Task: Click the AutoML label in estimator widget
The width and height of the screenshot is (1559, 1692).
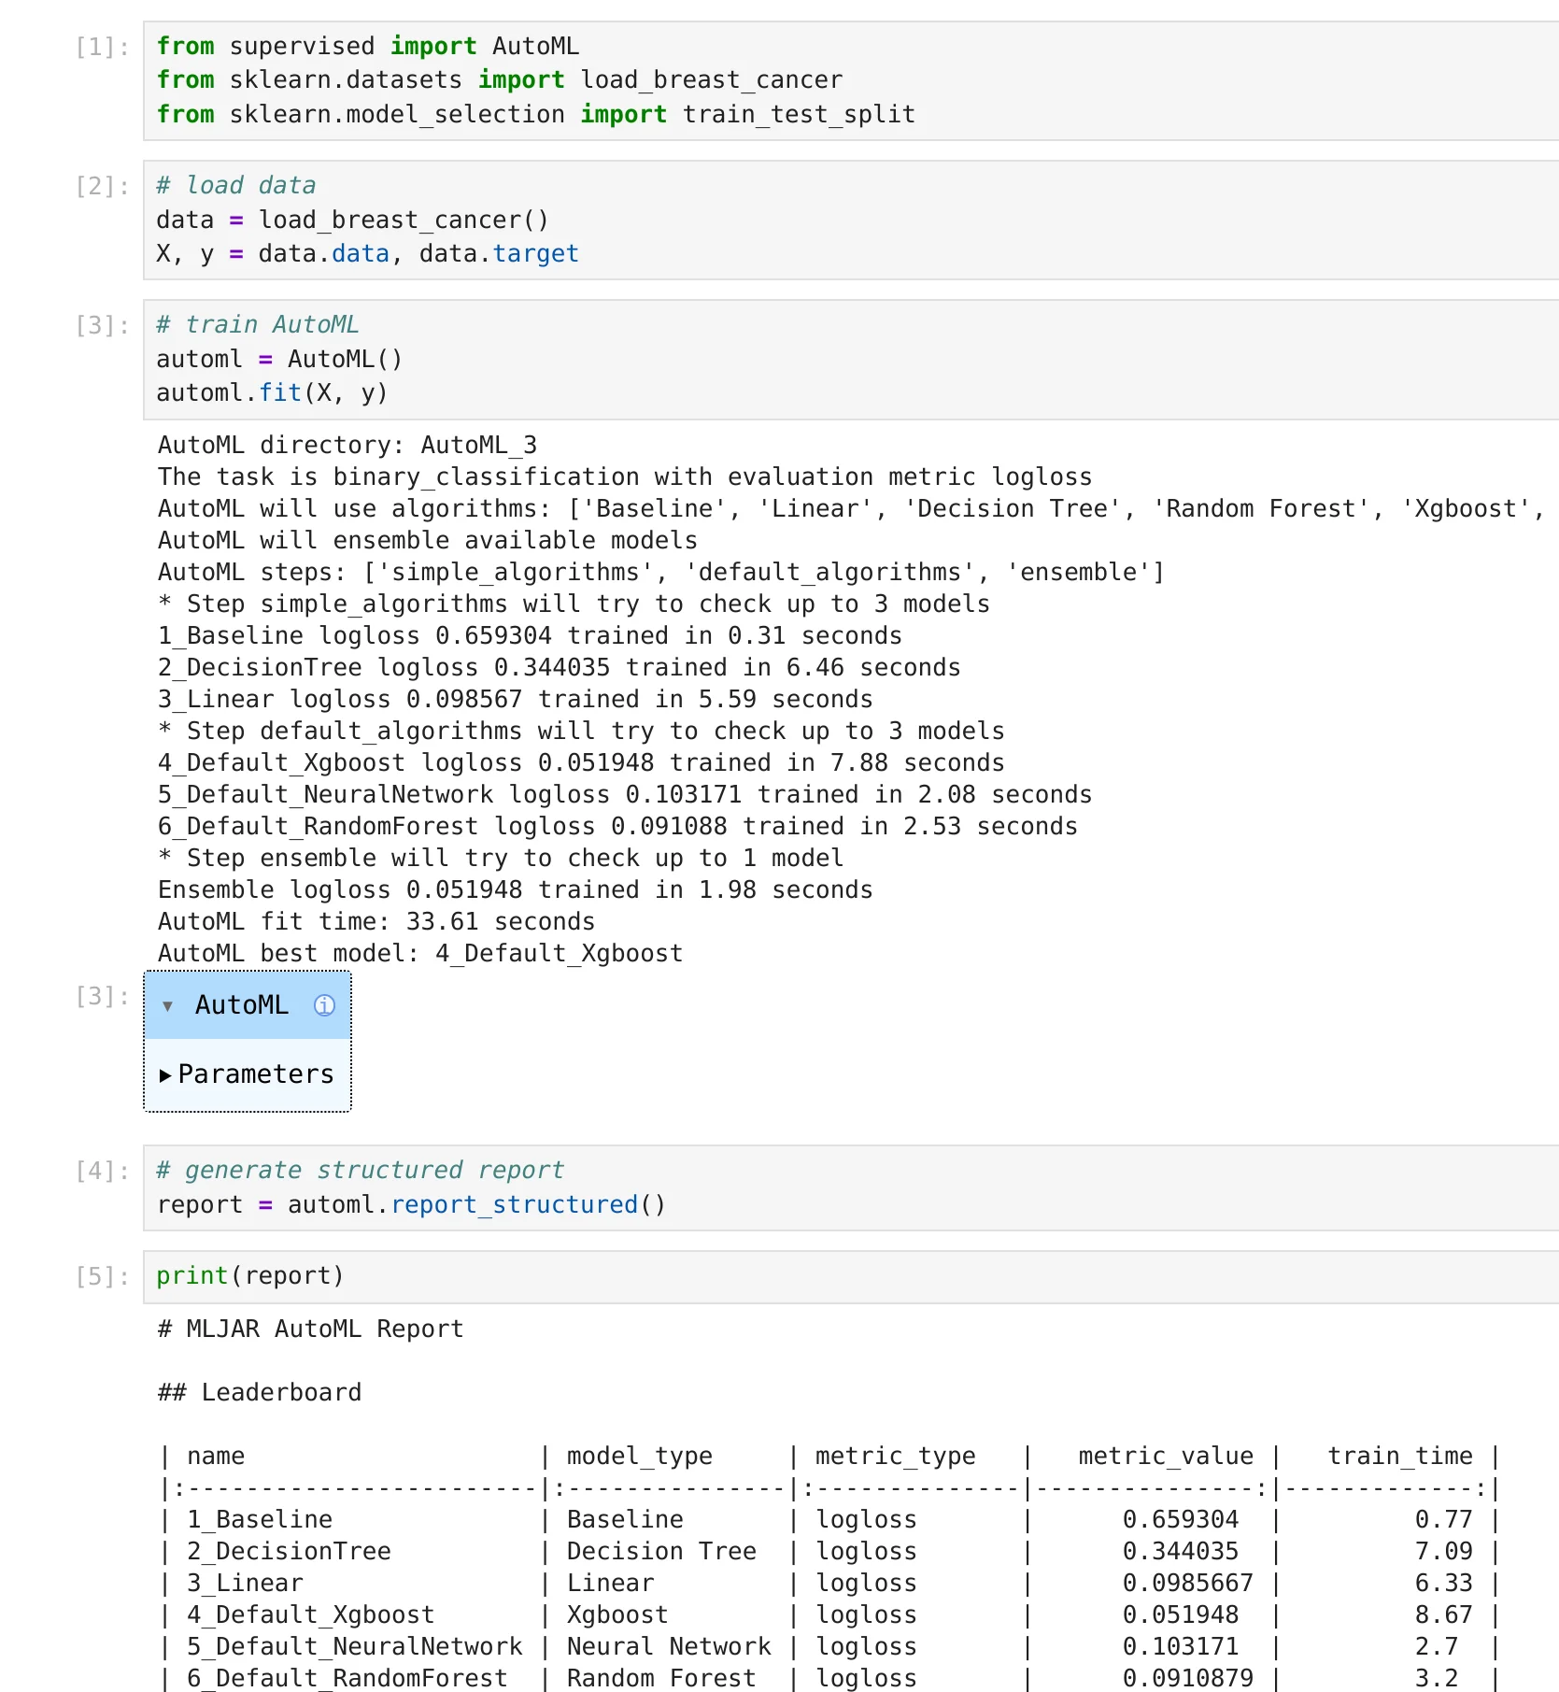Action: 242,1005
